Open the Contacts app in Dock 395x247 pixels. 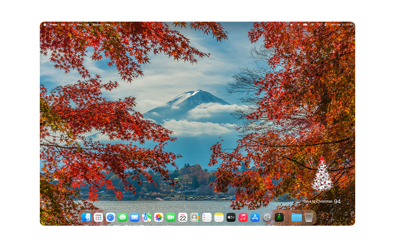(195, 217)
